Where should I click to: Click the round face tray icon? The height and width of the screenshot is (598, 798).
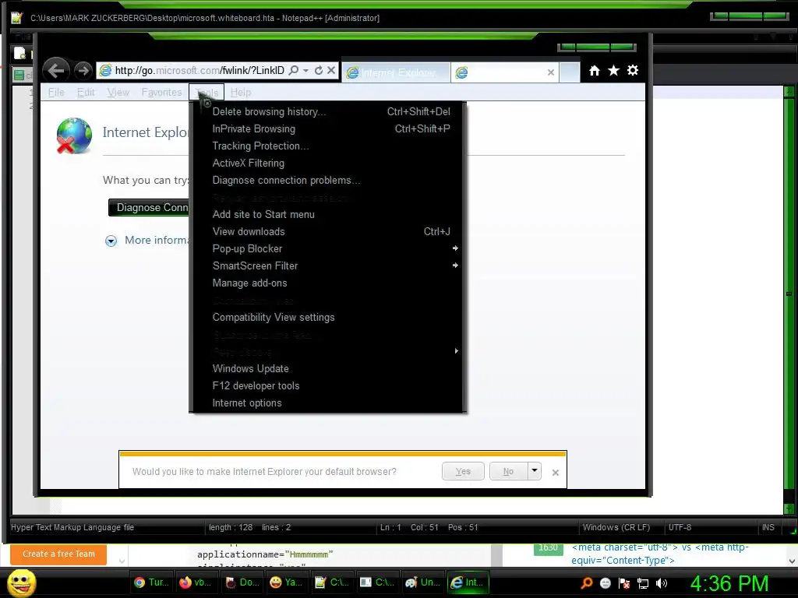click(x=605, y=583)
